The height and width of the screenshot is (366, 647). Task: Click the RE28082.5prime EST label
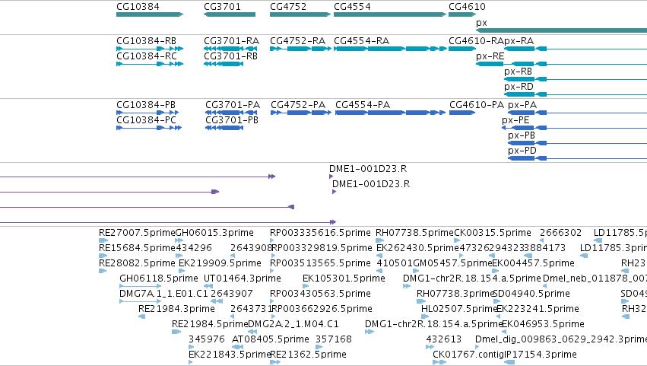[x=137, y=263]
